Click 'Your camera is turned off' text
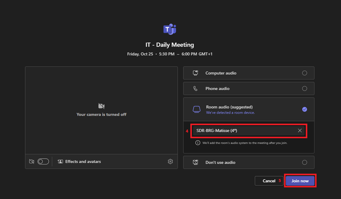The height and width of the screenshot is (199, 341). coord(101,114)
